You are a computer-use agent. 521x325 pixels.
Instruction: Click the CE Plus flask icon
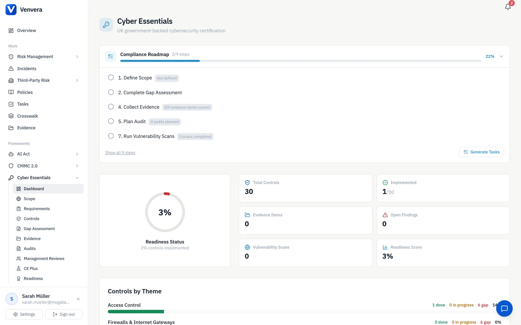[19, 268]
